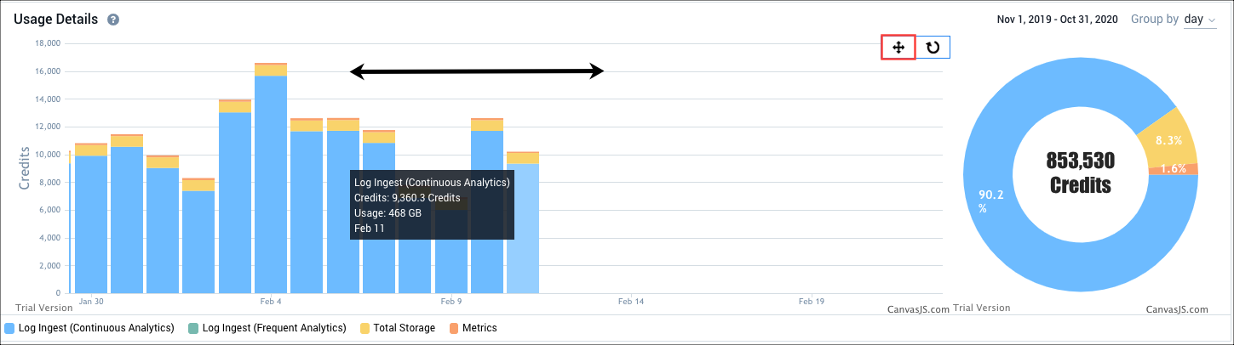Click the yellow Total Storage legend swatch
1234x345 pixels.
pyautogui.click(x=365, y=327)
